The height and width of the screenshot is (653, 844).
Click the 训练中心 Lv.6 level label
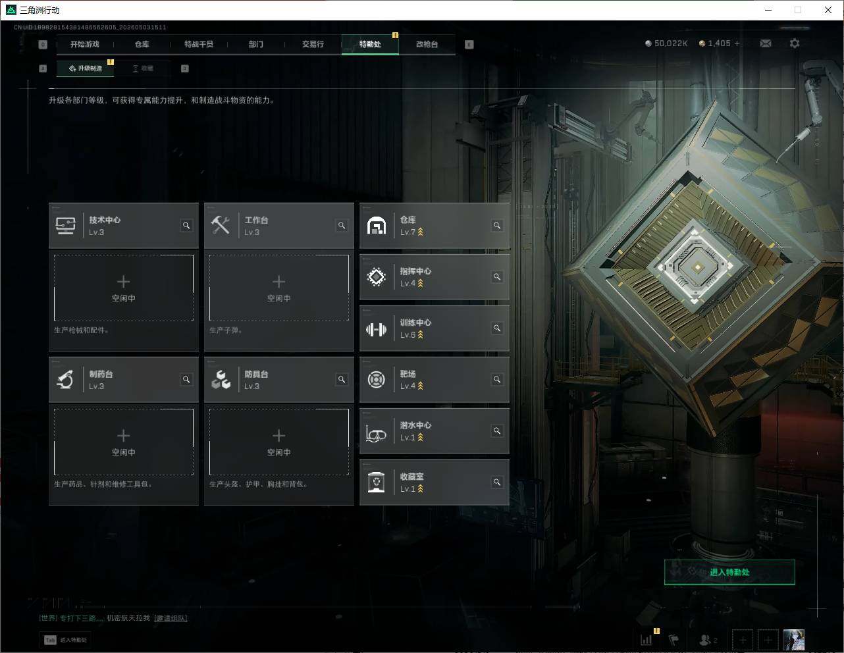point(408,335)
